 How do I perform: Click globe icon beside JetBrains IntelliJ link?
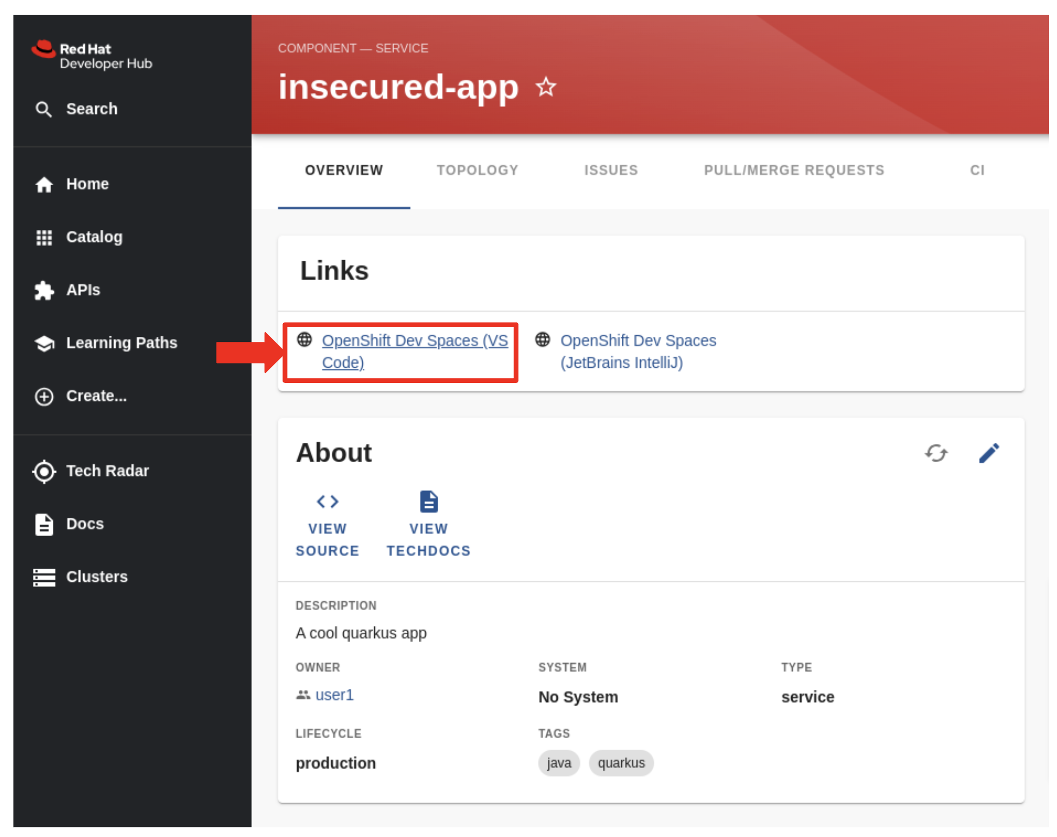(x=543, y=339)
